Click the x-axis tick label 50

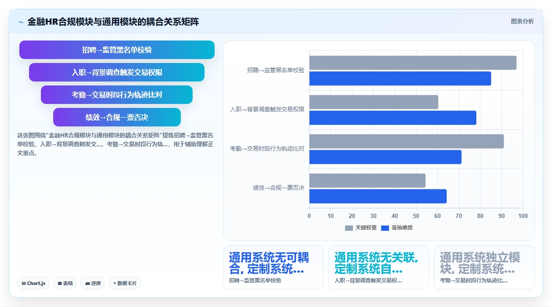tap(416, 216)
